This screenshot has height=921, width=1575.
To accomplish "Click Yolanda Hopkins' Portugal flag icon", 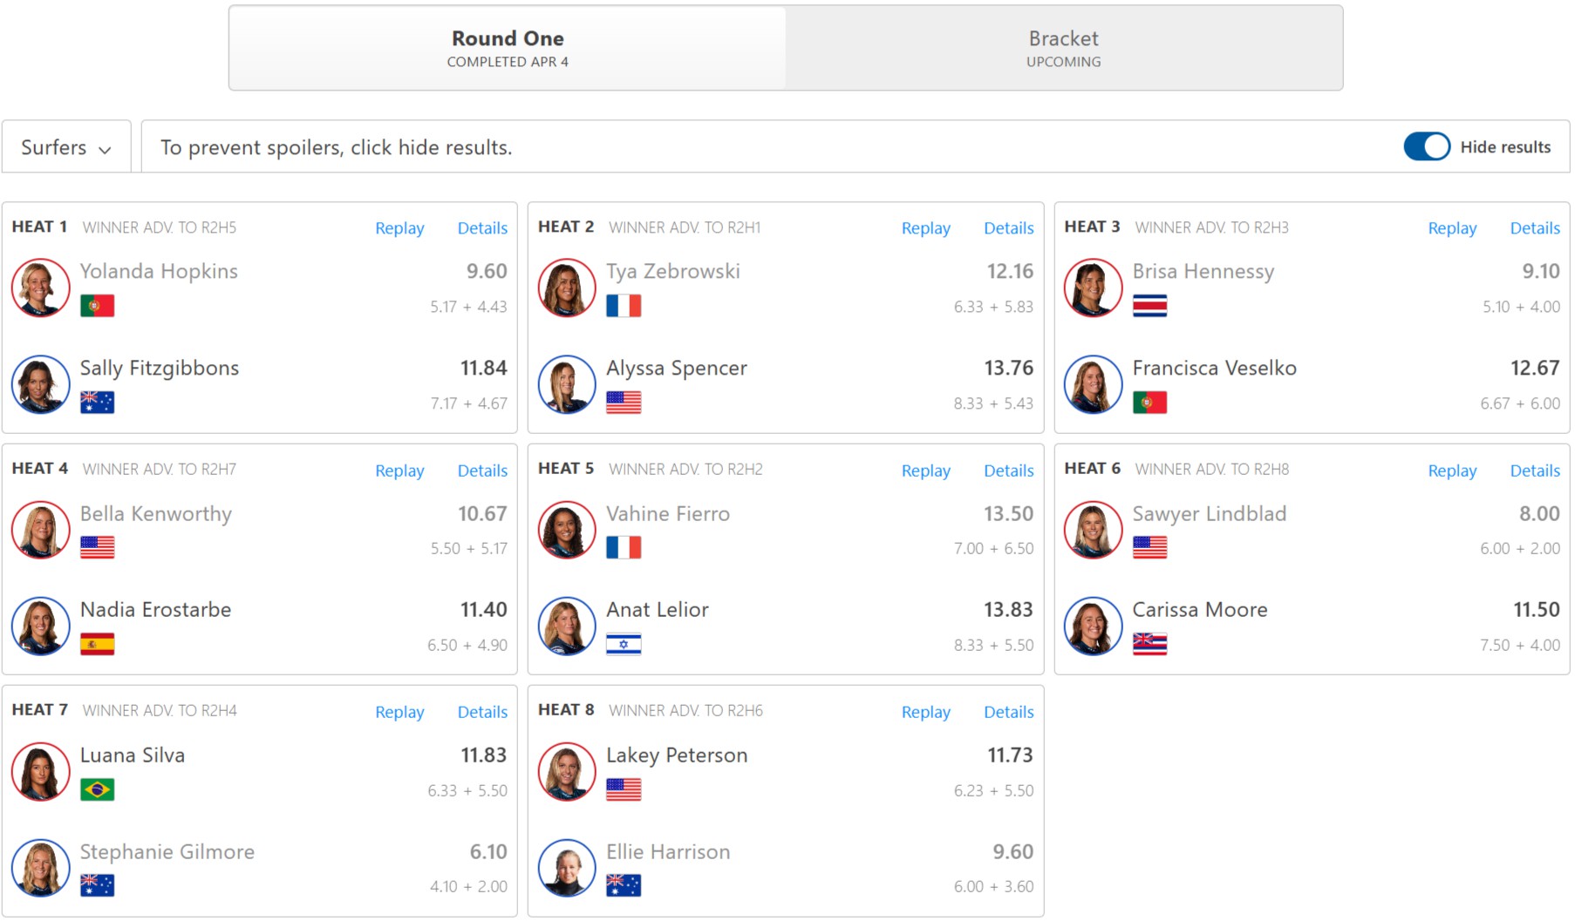I will tap(97, 306).
